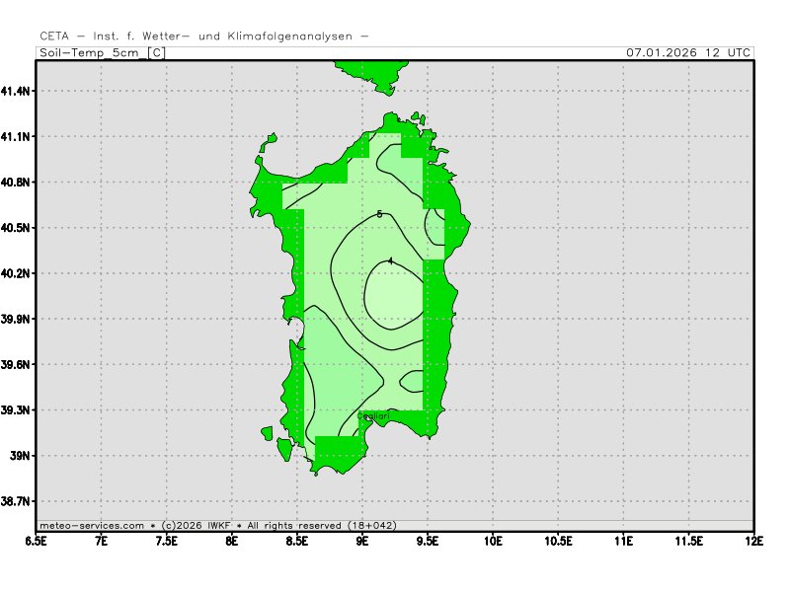Click the Cagliari city label
Screen dimensions: 790x592
(x=372, y=416)
